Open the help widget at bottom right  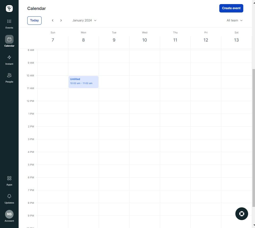point(241,214)
